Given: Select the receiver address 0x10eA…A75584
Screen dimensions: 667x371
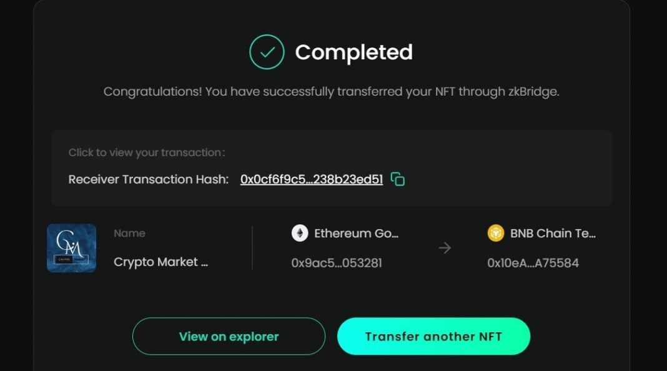Looking at the screenshot, I should pyautogui.click(x=533, y=263).
